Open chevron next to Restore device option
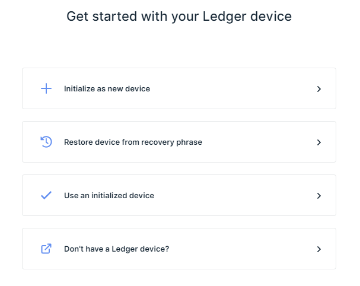360x286 pixels. point(319,142)
